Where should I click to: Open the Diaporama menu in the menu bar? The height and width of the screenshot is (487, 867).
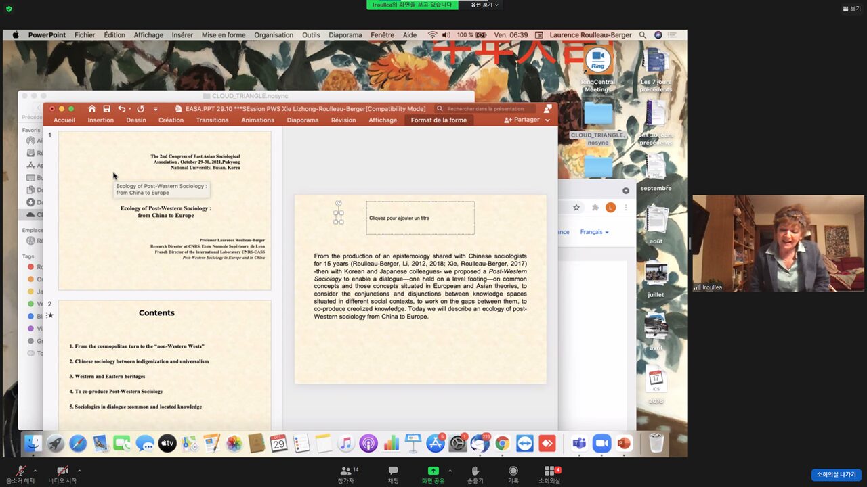345,35
